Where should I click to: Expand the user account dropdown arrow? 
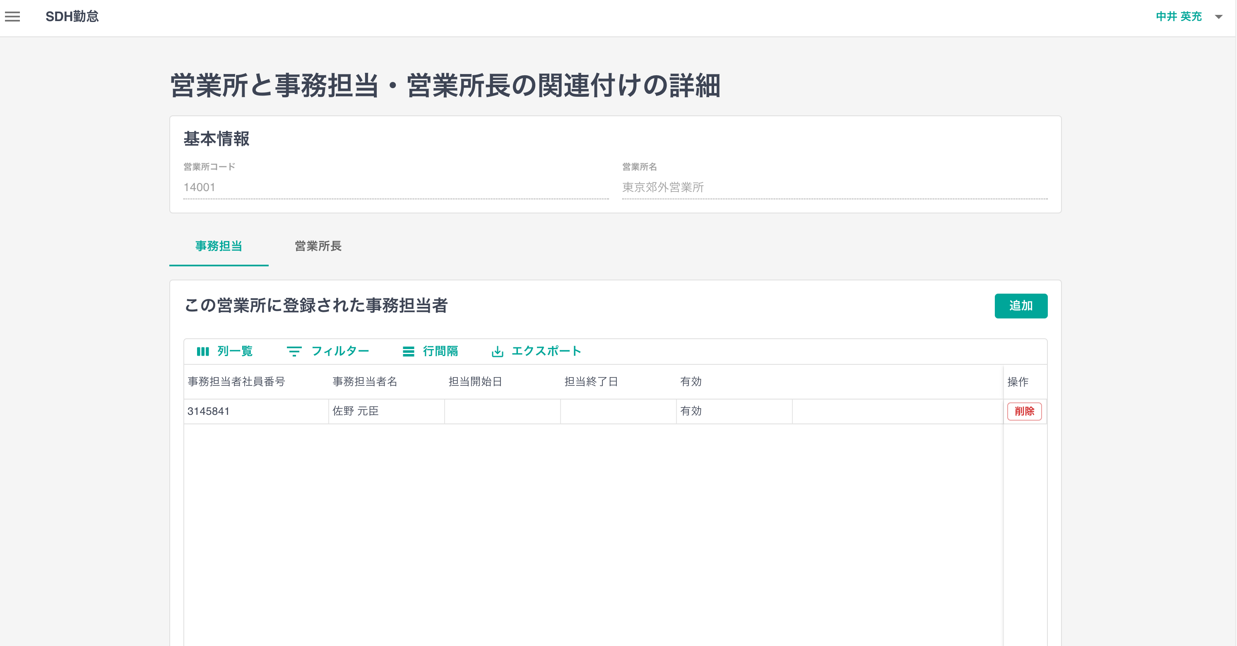pos(1218,17)
